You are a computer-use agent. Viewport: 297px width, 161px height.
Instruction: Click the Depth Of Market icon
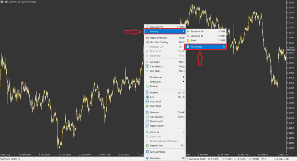(147, 38)
